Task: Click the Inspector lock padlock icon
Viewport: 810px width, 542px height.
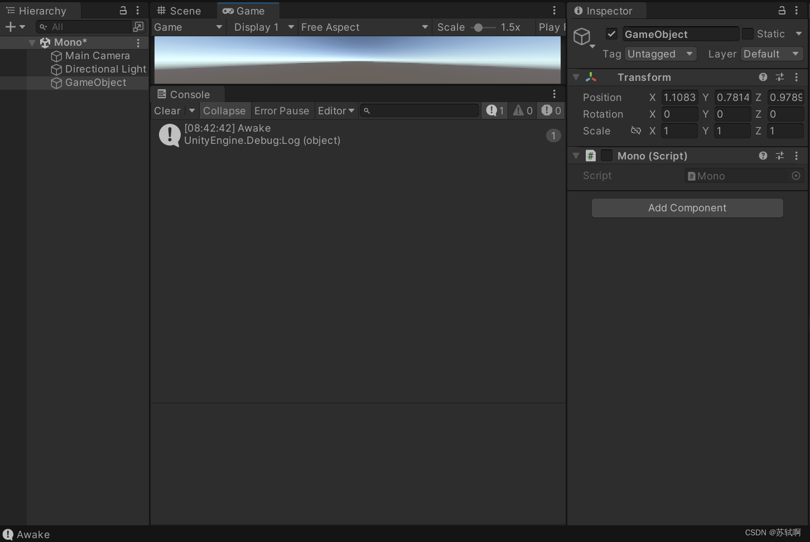Action: click(782, 11)
